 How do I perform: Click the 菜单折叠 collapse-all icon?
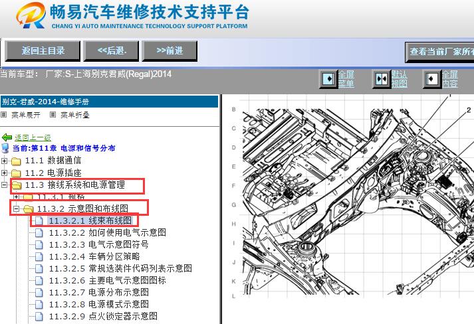(53, 114)
